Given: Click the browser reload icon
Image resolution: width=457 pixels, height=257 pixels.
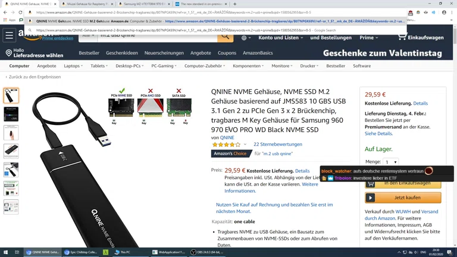Looking at the screenshot, I should click(x=20, y=12).
